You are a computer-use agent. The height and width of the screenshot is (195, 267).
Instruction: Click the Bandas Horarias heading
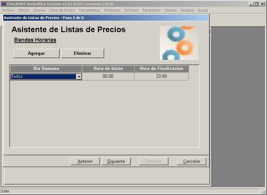click(35, 40)
